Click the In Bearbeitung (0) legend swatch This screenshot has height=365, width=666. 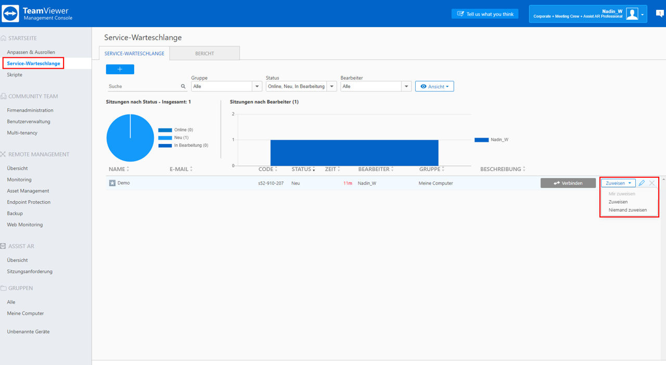coord(165,146)
